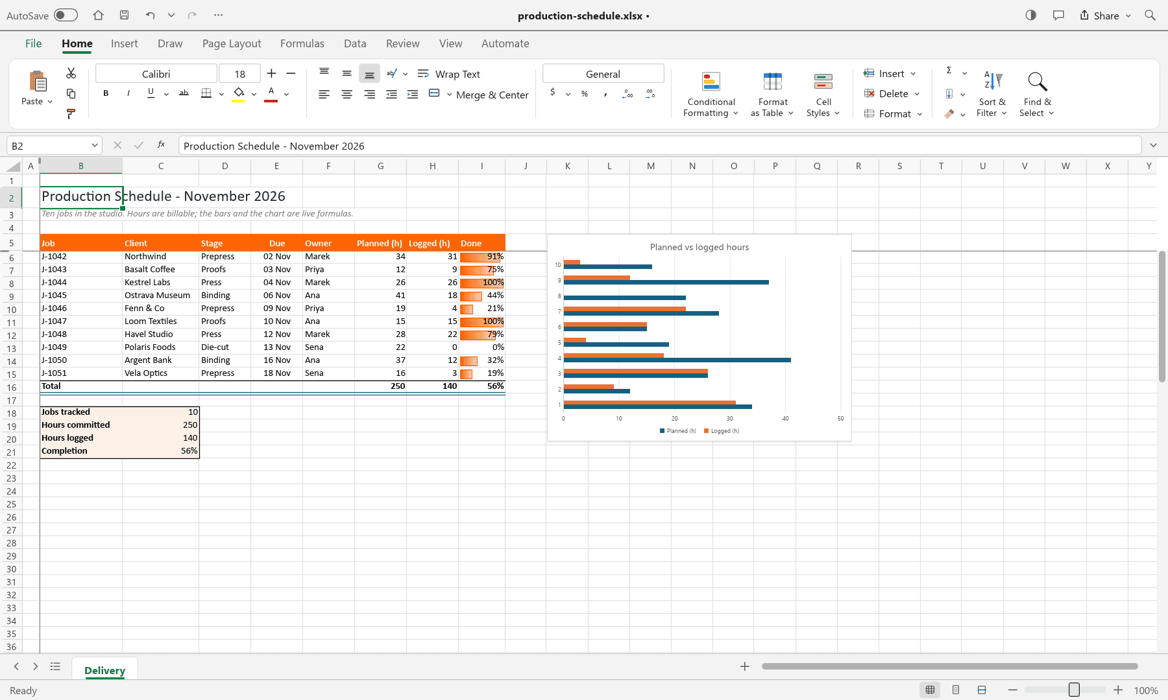
Task: Click Format as Table
Action: 772,94
